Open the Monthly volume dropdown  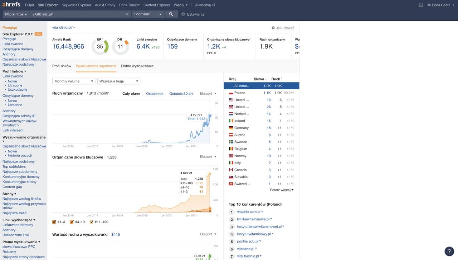(74, 81)
